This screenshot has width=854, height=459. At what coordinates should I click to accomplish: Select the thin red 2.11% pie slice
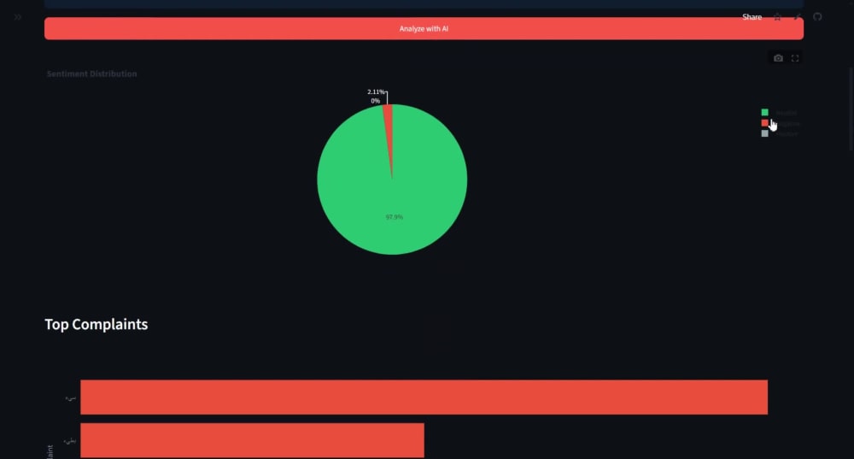pyautogui.click(x=389, y=126)
